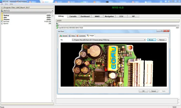The width and height of the screenshot is (181, 108).
Task: Click the Images tab picture icon
Action: 88,36
